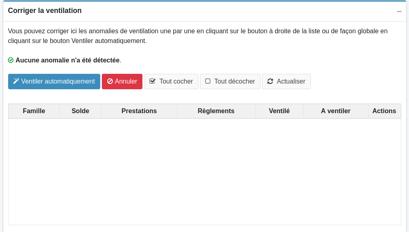Image resolution: width=409 pixels, height=232 pixels.
Task: Sort by the Famille column header
Action: pyautogui.click(x=34, y=111)
